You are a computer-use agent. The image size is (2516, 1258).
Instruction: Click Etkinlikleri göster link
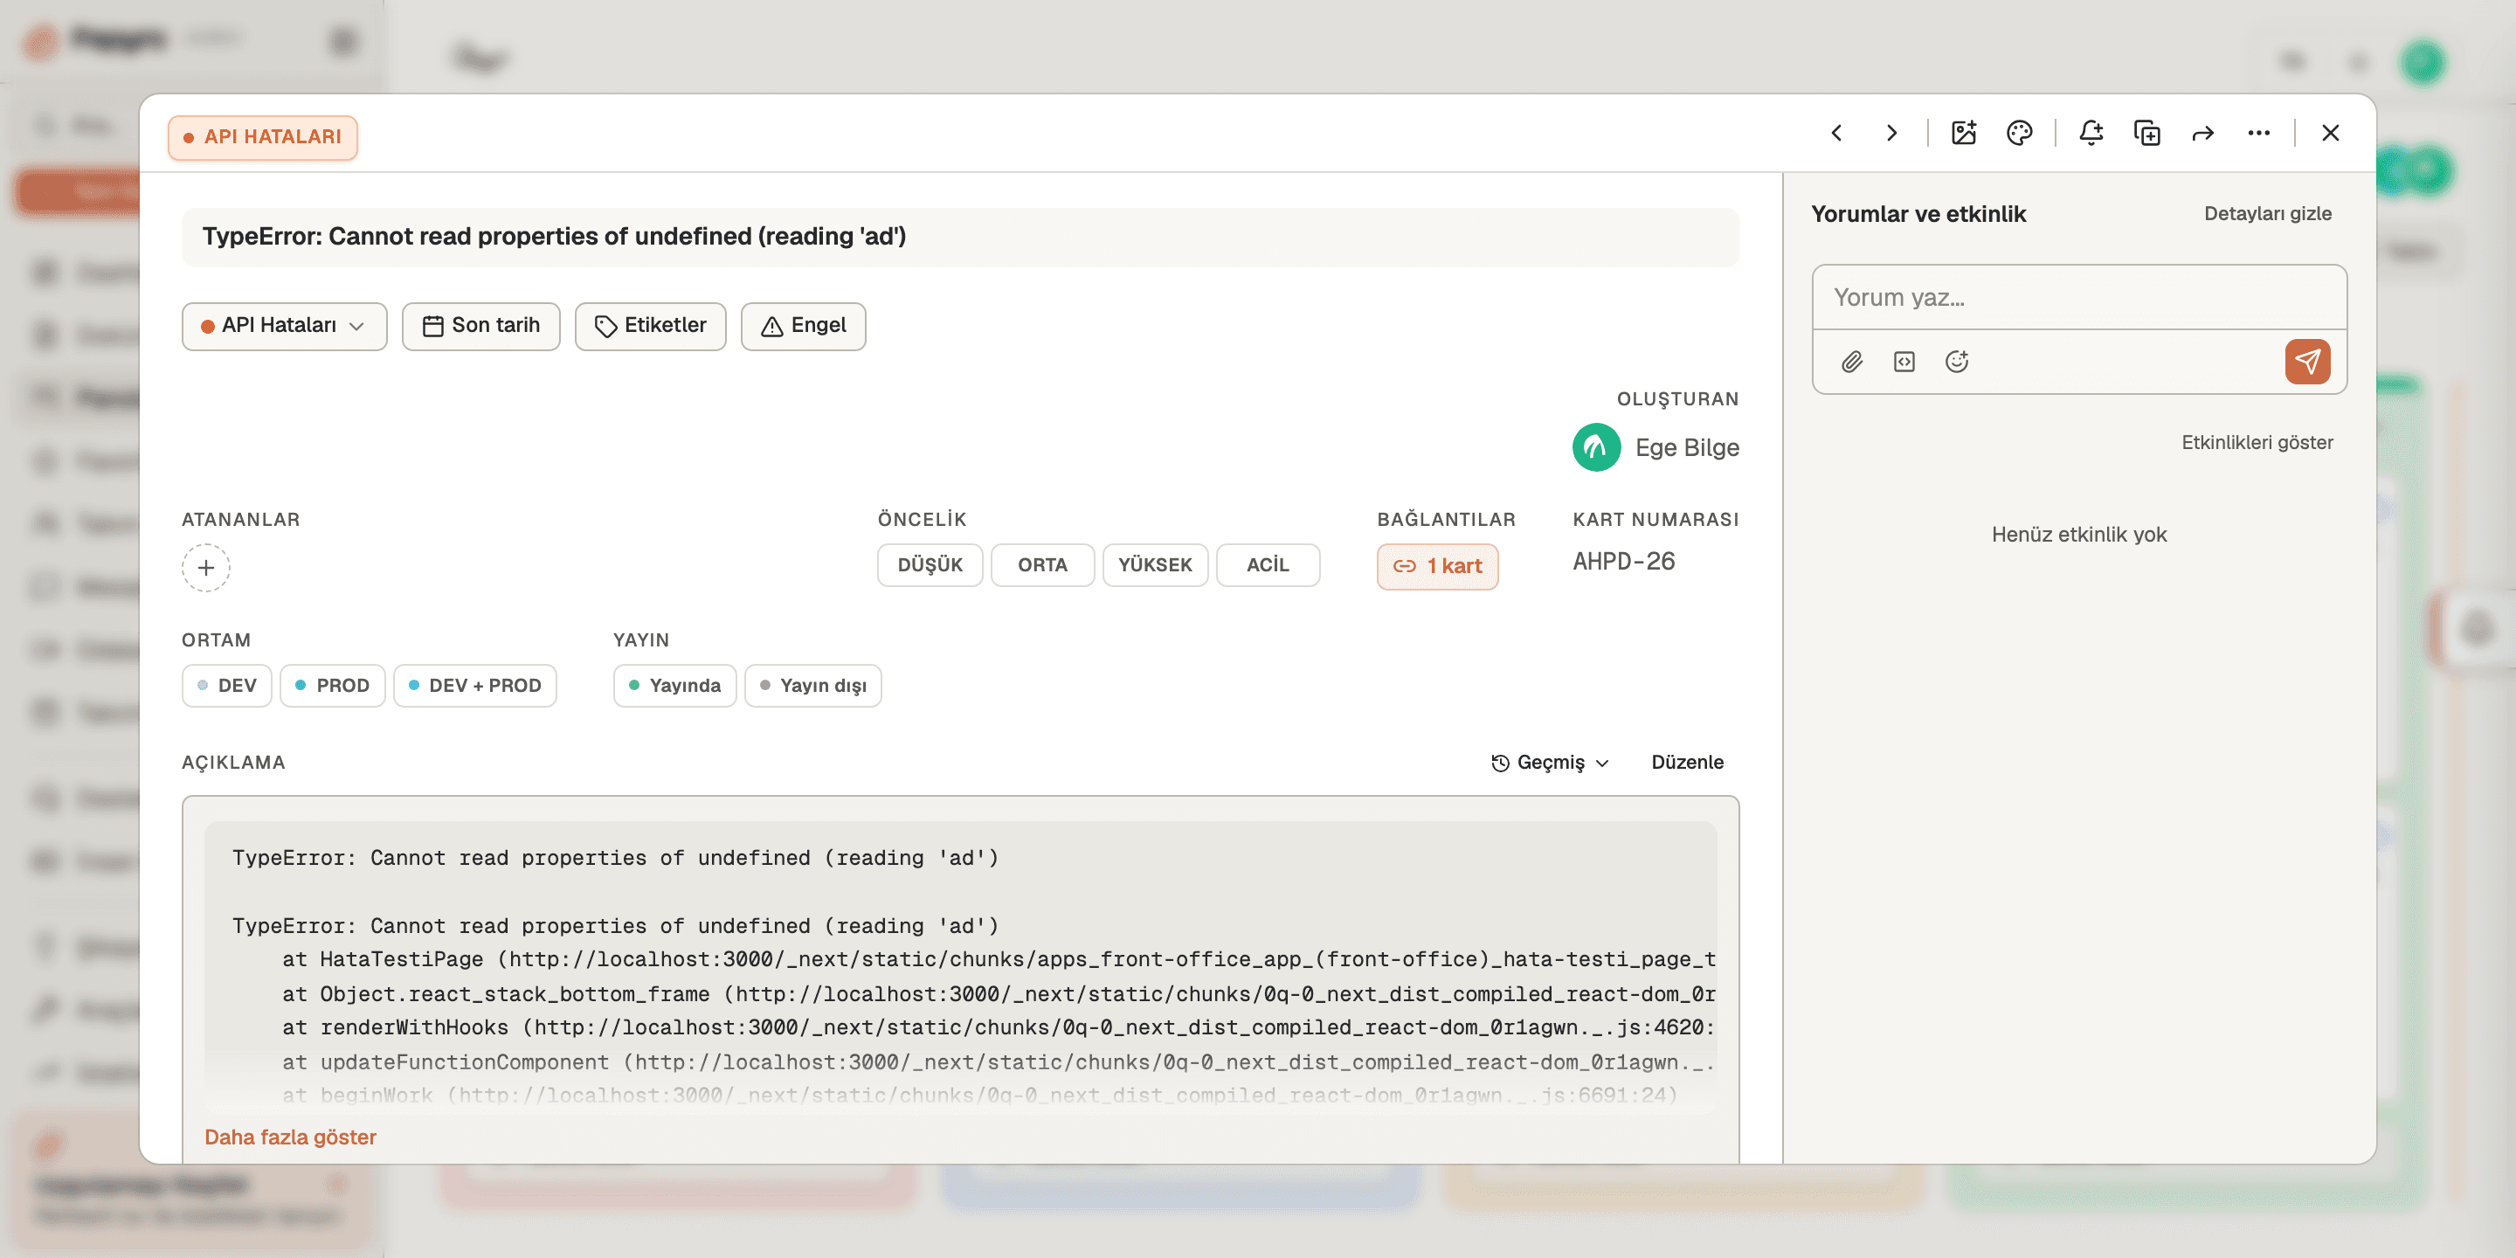(2257, 442)
